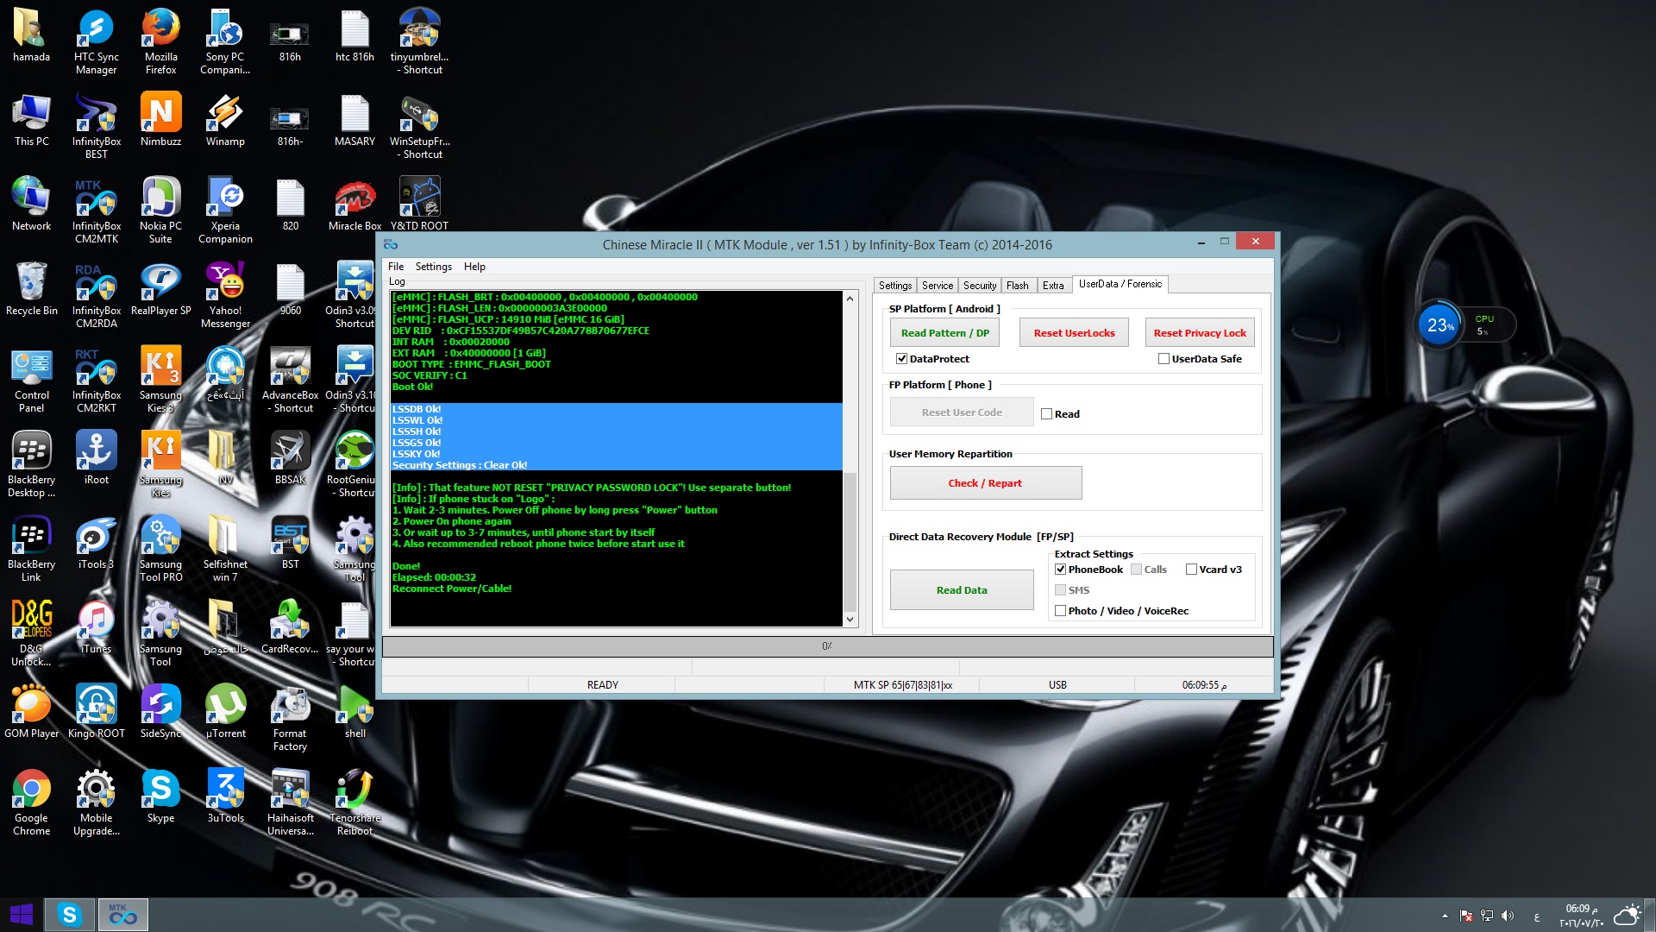Enable Photo / Video / VoiceRec checkbox

[x=1060, y=611]
